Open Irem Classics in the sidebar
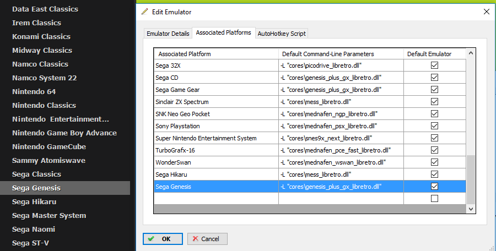 click(37, 23)
